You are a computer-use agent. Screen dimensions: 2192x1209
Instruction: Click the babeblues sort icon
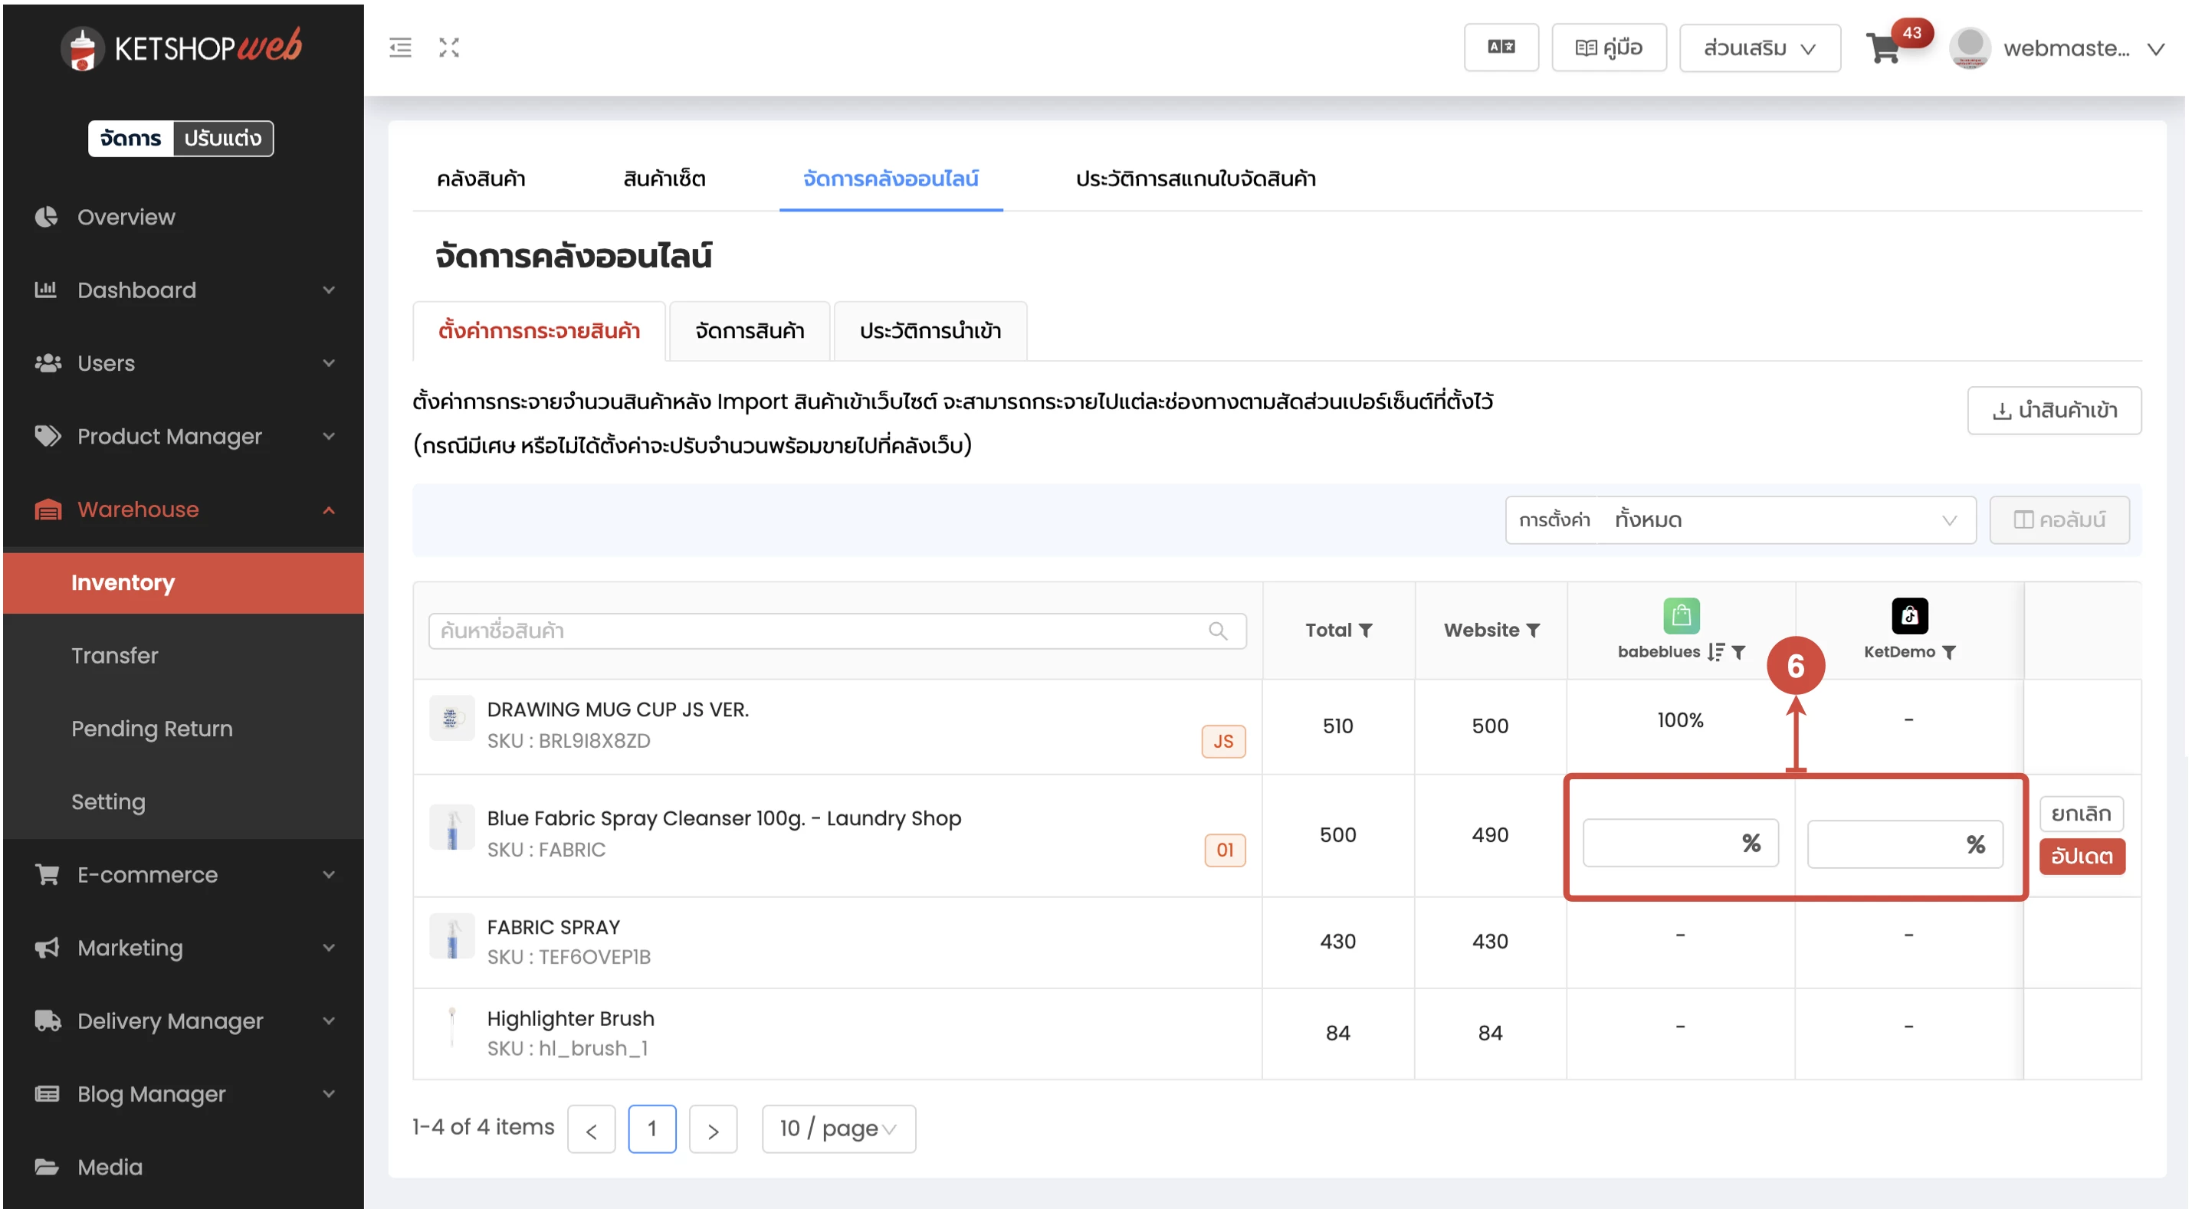click(1715, 652)
